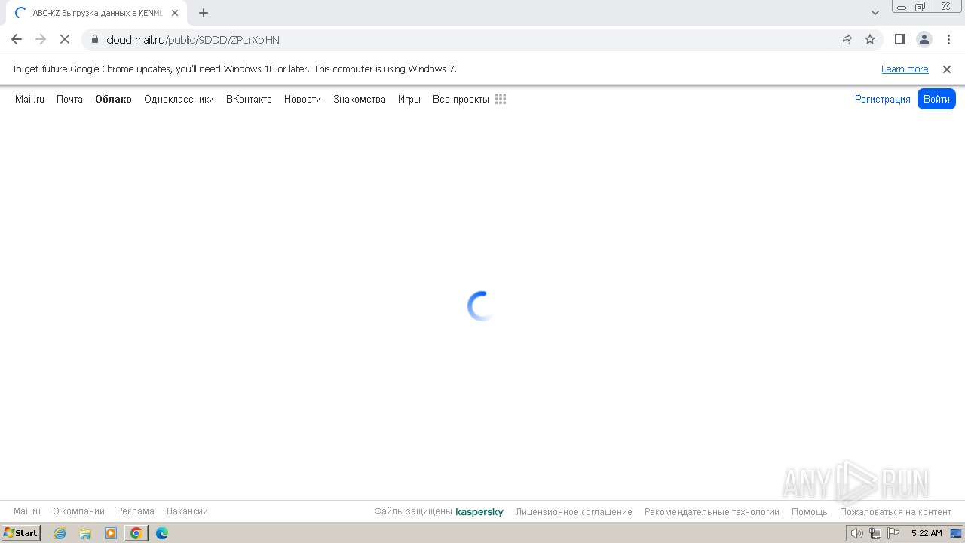The height and width of the screenshot is (543, 965).
Task: Click the kaspersky logo in footer
Action: [x=479, y=512]
